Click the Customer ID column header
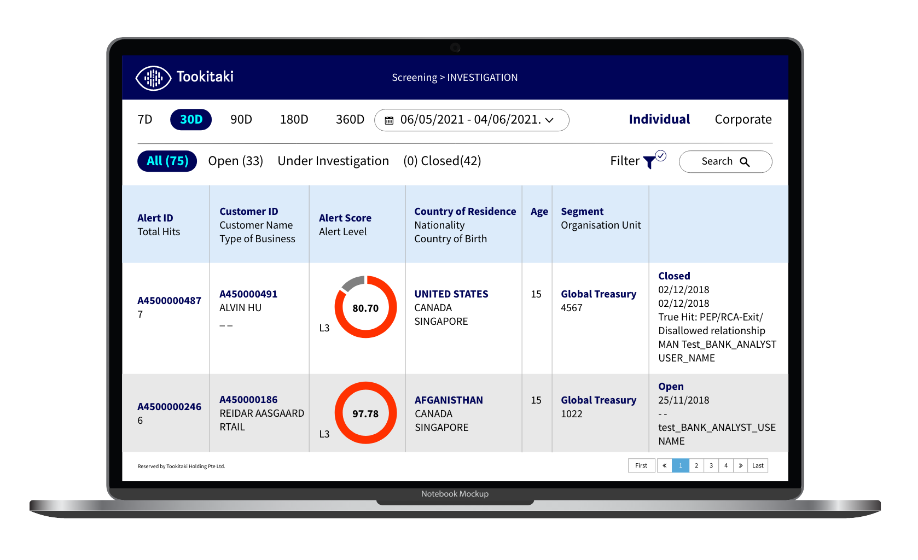Viewport: 918px width, 560px height. pos(248,212)
